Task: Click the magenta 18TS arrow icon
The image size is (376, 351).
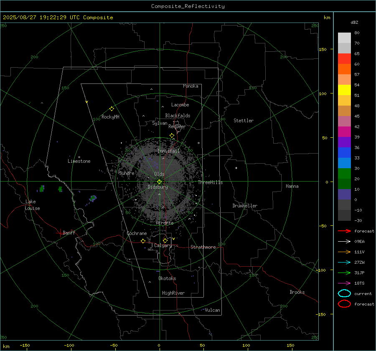Action: [x=344, y=283]
